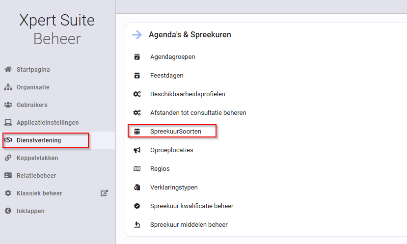Open the Feestdagen link
The image size is (407, 244).
click(x=166, y=75)
